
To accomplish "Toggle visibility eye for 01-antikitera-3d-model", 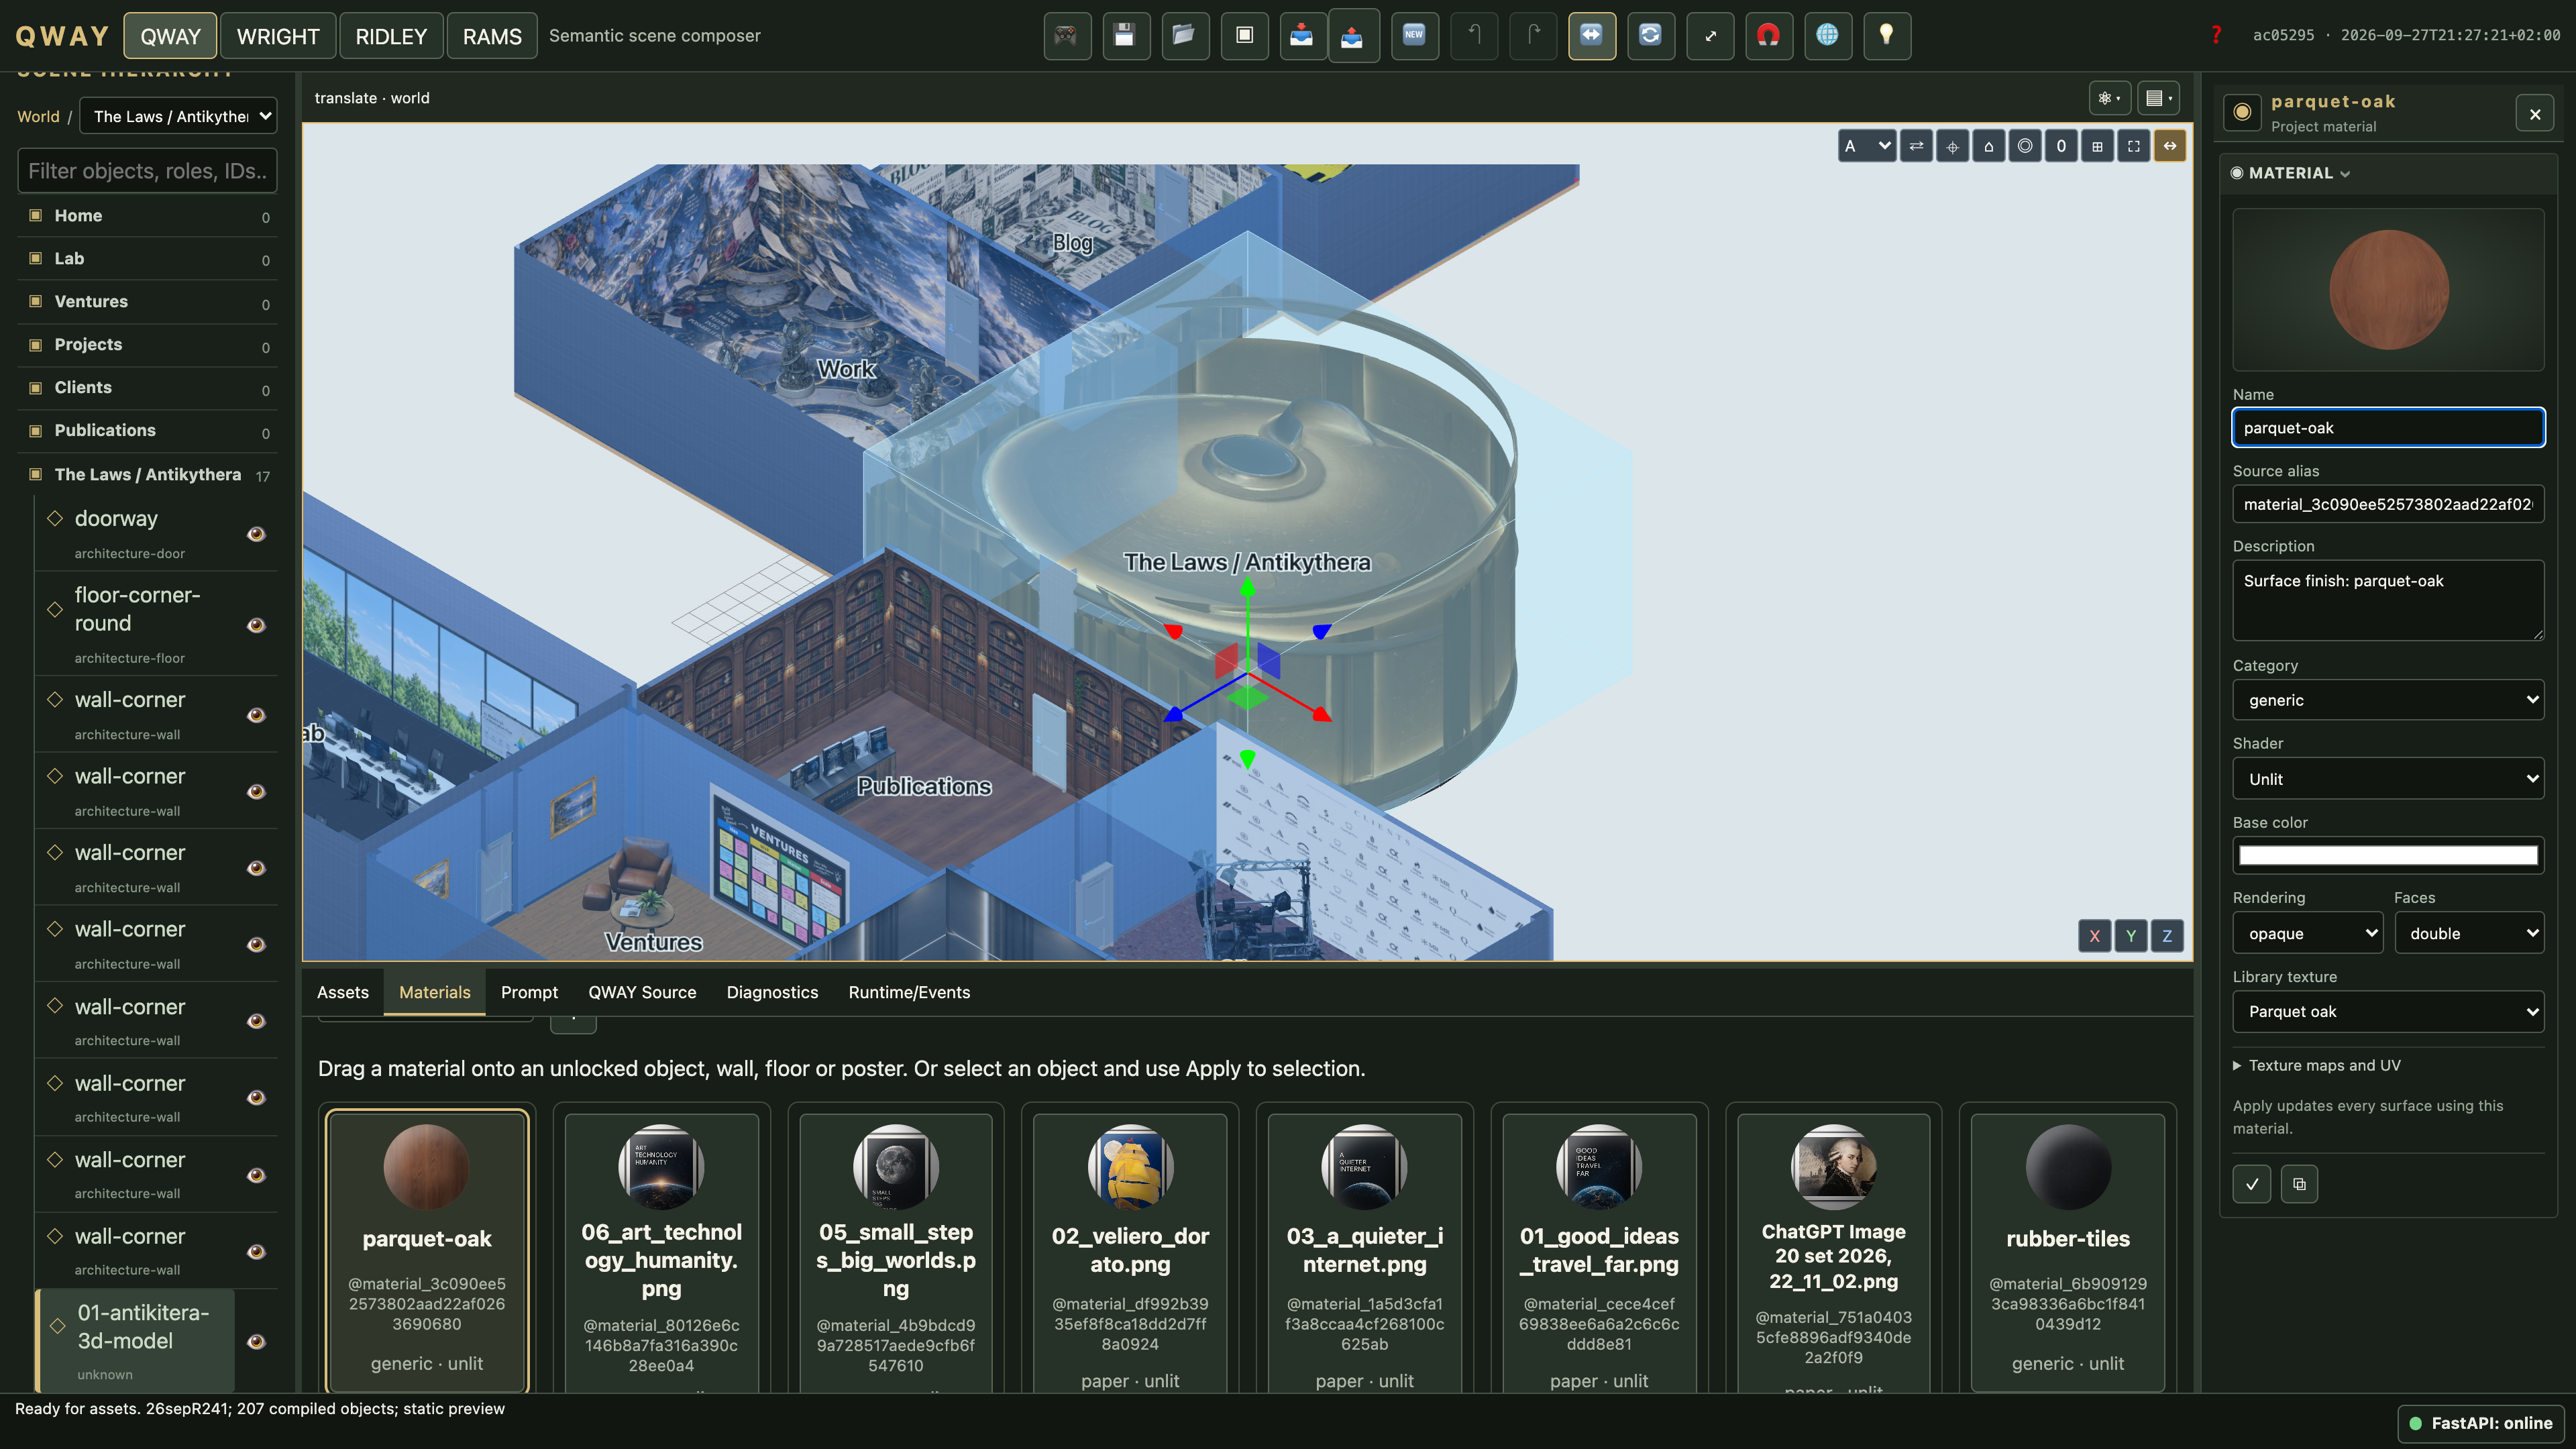I will click(x=256, y=1342).
